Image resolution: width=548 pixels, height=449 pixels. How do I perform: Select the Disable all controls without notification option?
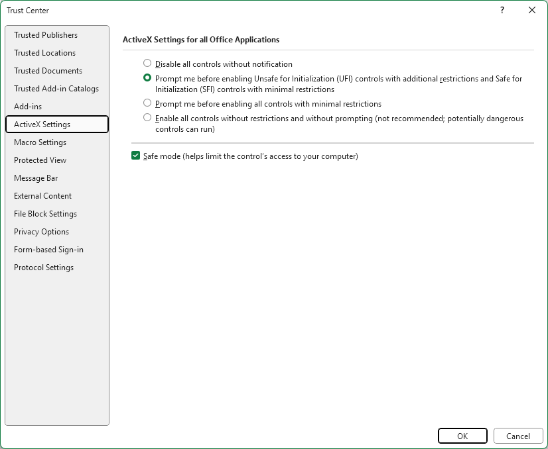(x=147, y=64)
